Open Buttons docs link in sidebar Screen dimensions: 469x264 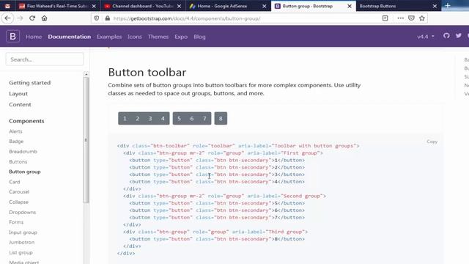coord(18,161)
